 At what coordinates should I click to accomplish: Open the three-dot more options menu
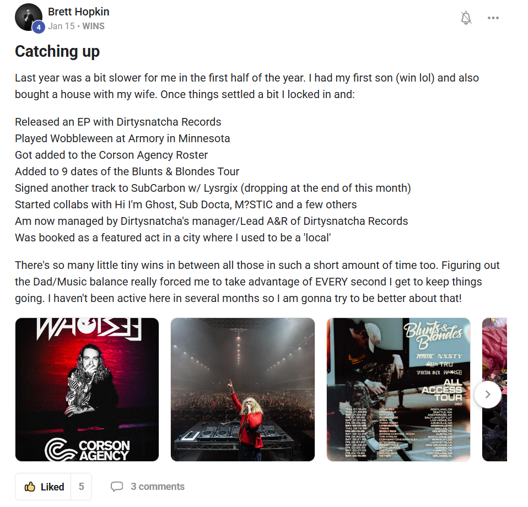click(493, 18)
